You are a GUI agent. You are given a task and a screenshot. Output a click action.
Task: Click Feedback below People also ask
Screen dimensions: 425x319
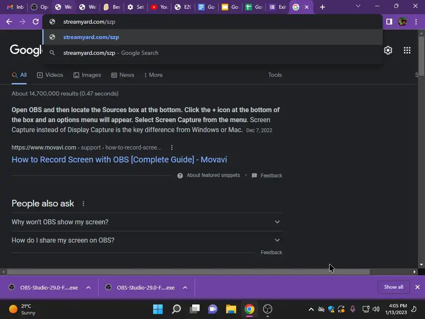pos(271,253)
